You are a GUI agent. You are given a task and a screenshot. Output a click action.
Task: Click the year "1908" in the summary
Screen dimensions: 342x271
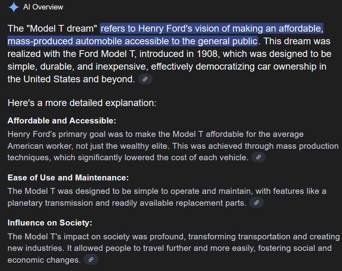[x=207, y=54]
